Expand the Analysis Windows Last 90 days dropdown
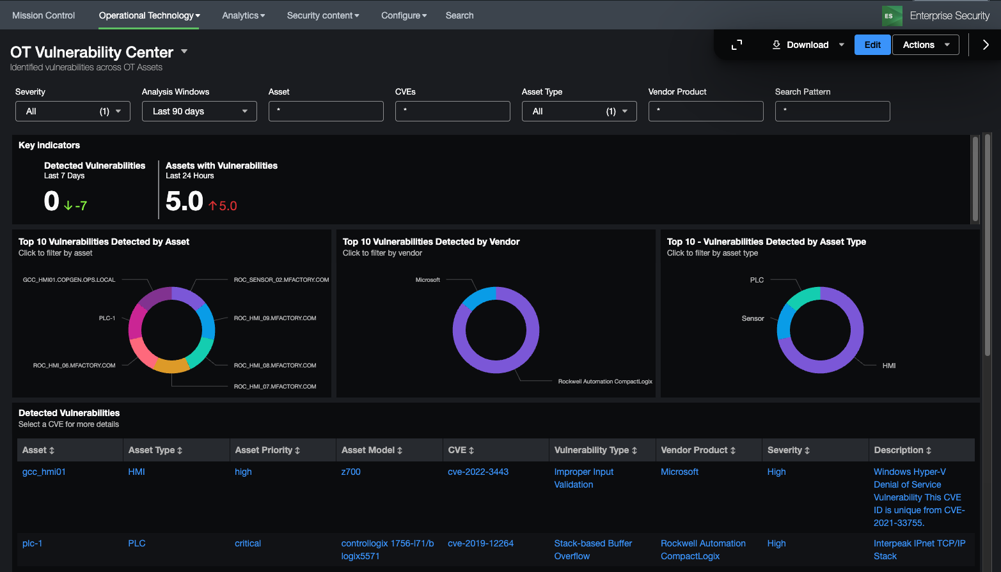The height and width of the screenshot is (572, 1001). pos(199,111)
